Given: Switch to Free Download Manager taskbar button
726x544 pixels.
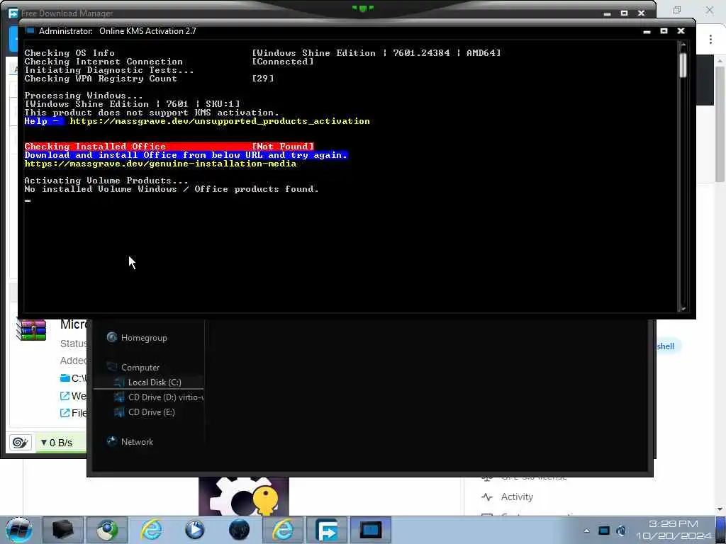Looking at the screenshot, I should [327, 530].
